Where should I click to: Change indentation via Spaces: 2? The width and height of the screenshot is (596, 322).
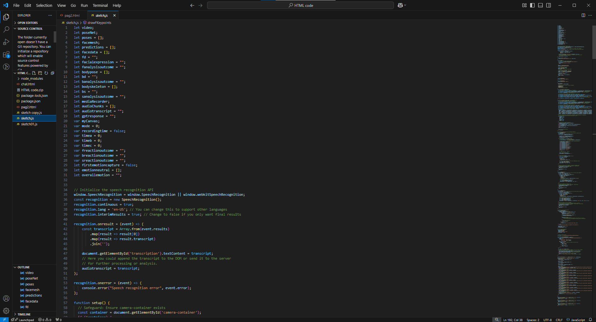point(533,320)
